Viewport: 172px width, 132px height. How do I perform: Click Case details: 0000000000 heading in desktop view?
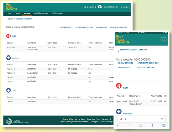point(20,27)
